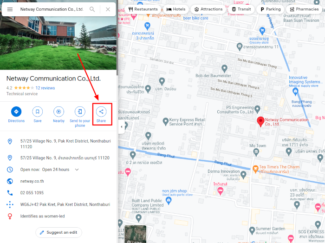The height and width of the screenshot is (243, 325).
Task: Click the search magnifier icon
Action: tap(92, 9)
